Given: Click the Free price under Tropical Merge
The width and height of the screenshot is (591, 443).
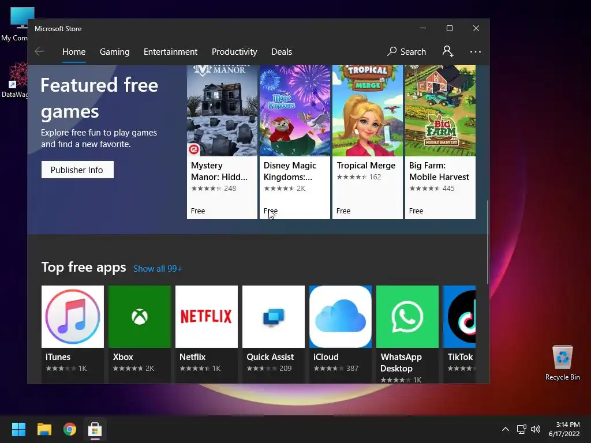Looking at the screenshot, I should pos(343,211).
